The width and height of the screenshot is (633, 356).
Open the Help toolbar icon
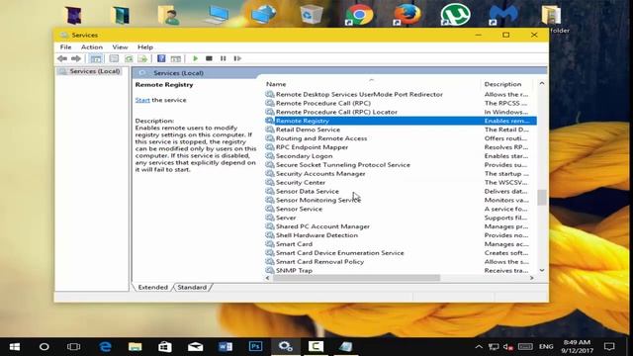pos(161,58)
